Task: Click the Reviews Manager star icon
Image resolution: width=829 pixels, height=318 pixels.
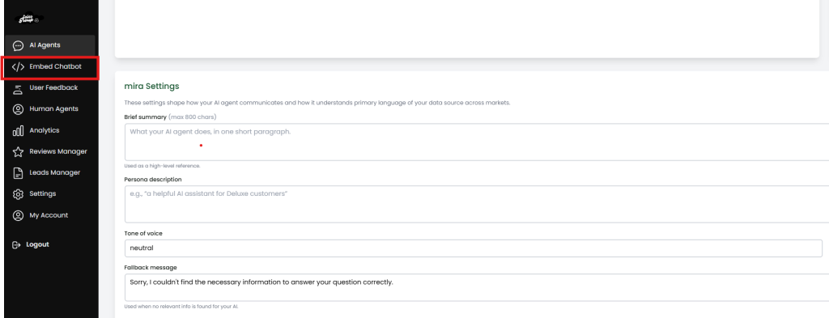Action: (18, 151)
